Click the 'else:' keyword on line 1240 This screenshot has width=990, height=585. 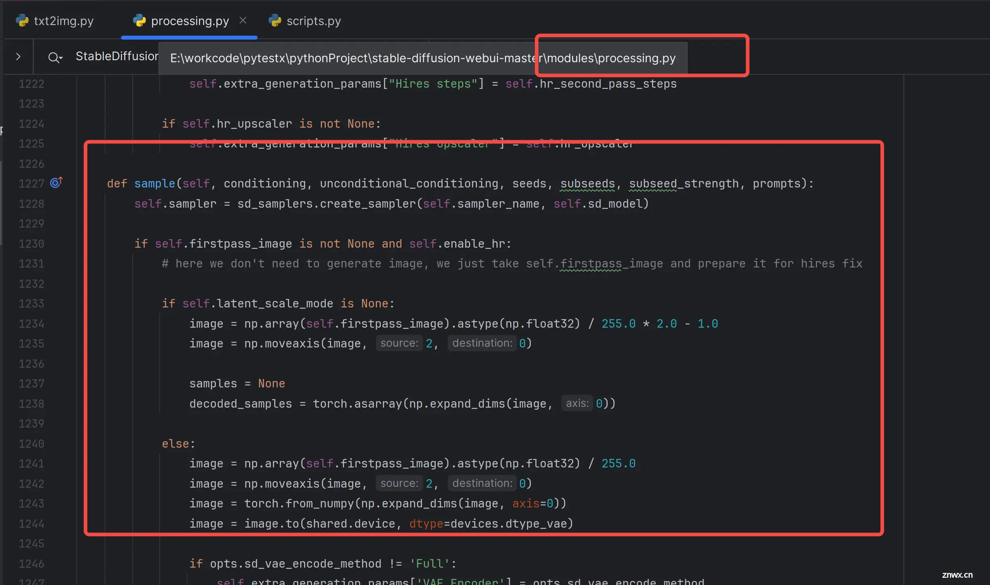coord(178,444)
